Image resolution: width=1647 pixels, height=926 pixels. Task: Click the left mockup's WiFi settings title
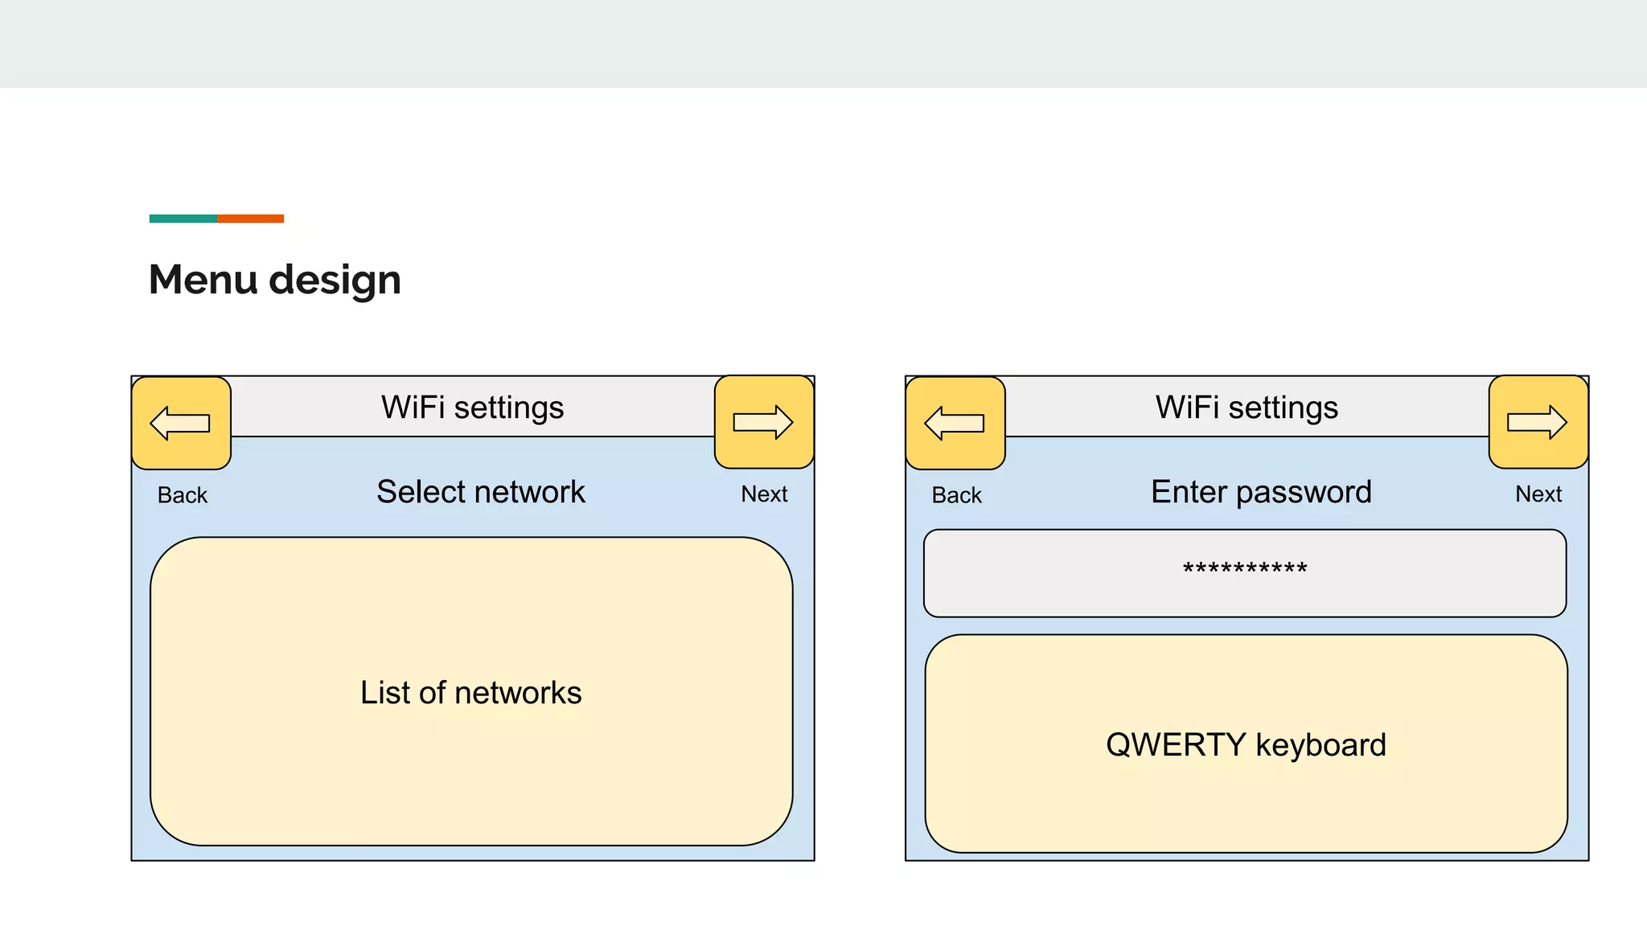473,408
